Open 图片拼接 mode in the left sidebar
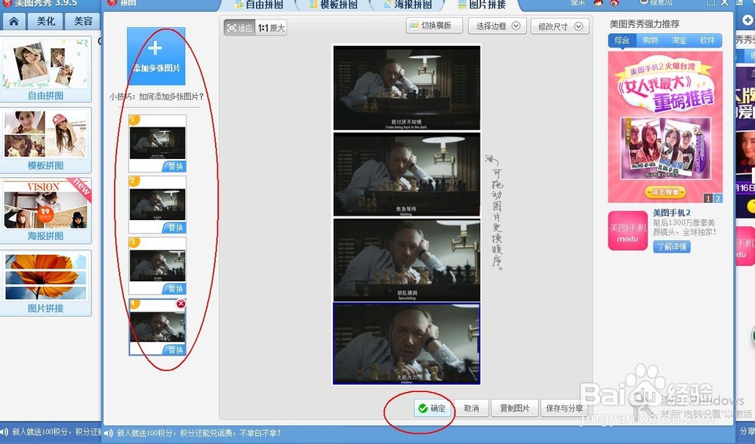This screenshot has width=755, height=444. click(x=45, y=283)
